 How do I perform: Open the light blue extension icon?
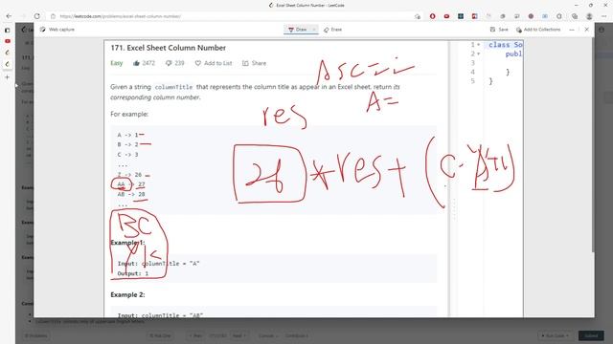[545, 16]
